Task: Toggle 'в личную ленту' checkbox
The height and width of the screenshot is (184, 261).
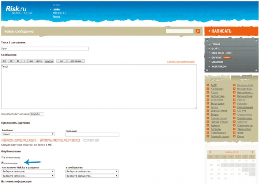Action: pyautogui.click(x=2, y=158)
